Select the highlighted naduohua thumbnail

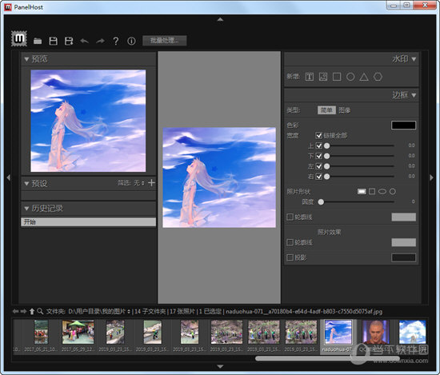pos(338,332)
